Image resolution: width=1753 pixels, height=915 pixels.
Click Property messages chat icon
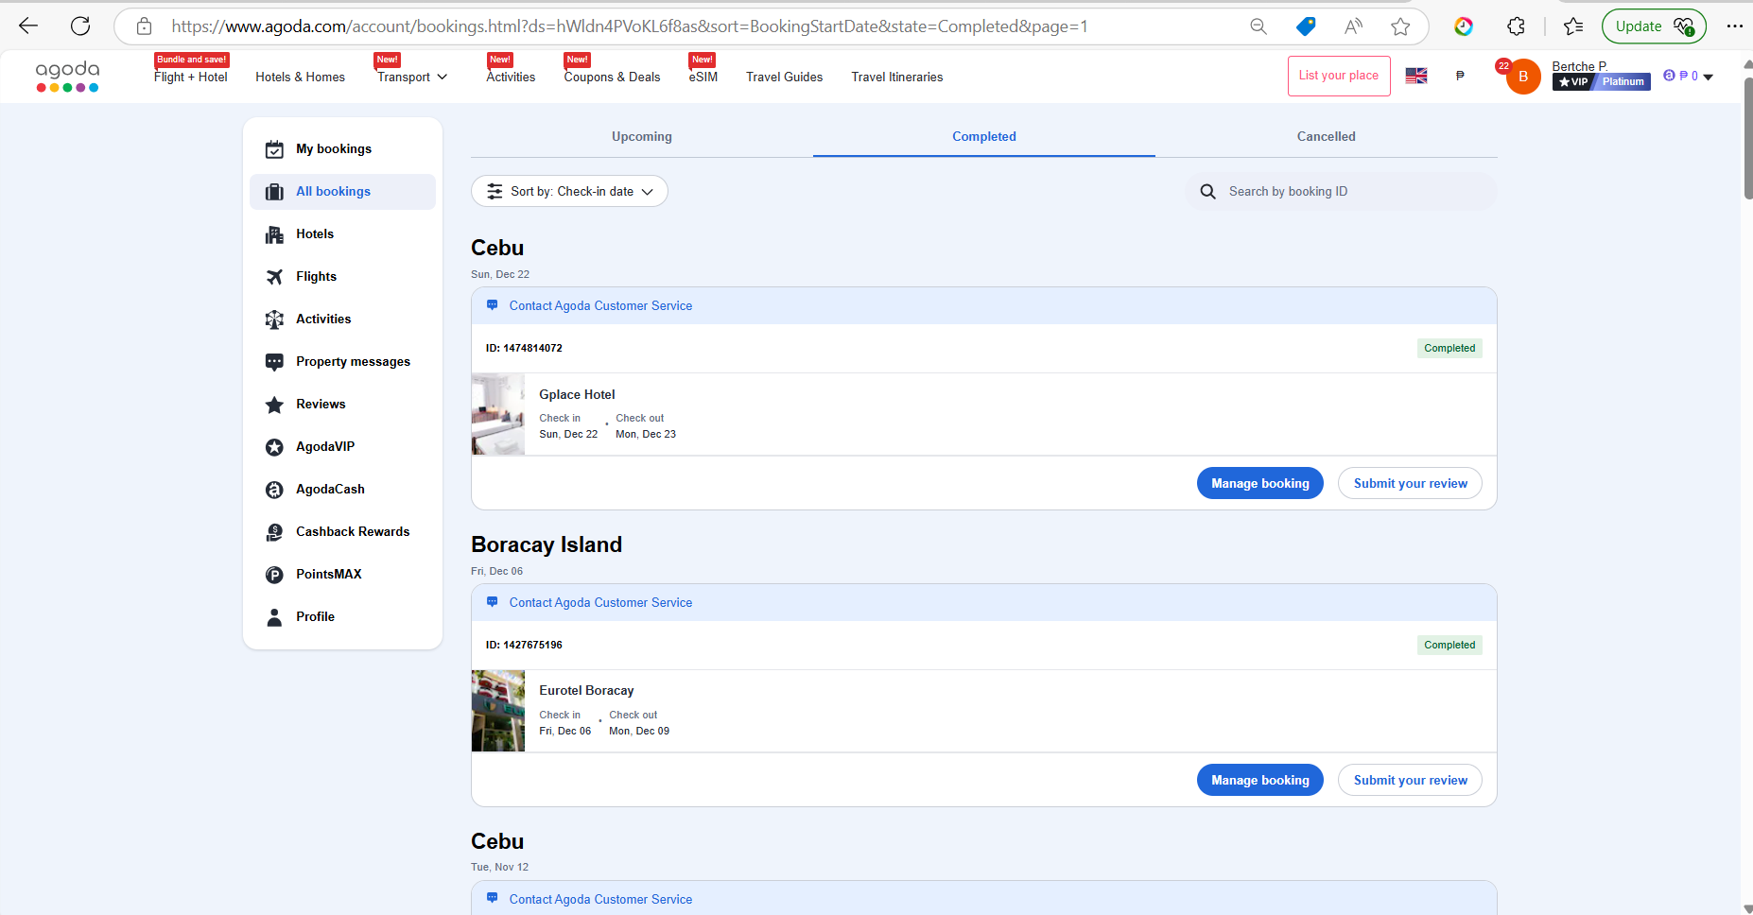click(274, 362)
